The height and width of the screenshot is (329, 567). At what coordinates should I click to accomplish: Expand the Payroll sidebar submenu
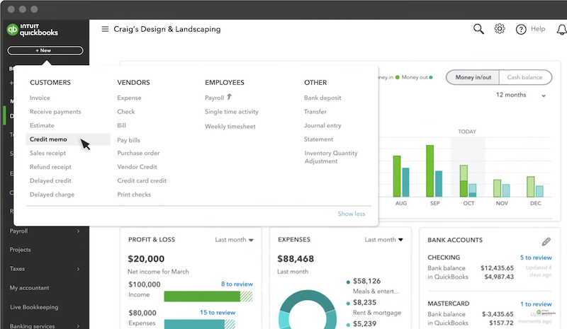tap(78, 231)
